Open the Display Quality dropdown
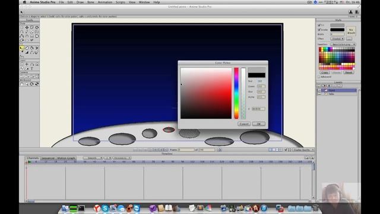The image size is (380, 214). (x=303, y=150)
